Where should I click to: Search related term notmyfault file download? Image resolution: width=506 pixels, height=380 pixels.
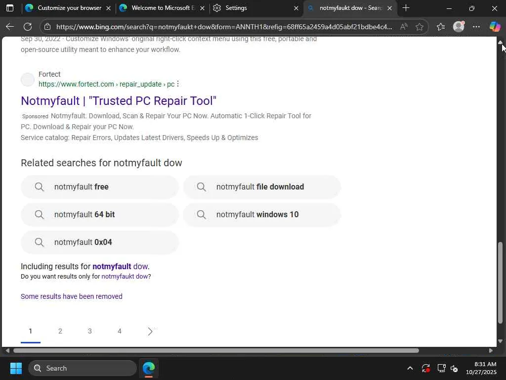click(262, 187)
